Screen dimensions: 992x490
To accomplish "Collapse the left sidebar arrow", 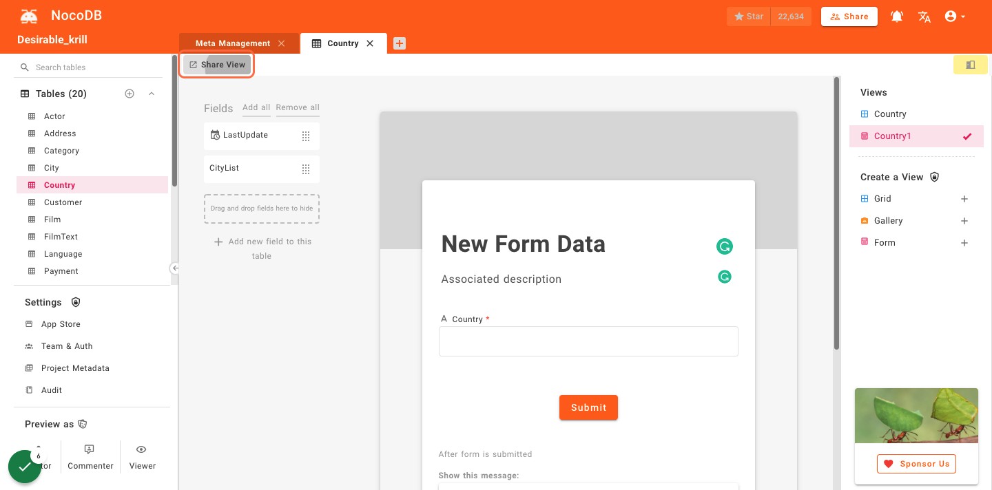I will (x=175, y=268).
